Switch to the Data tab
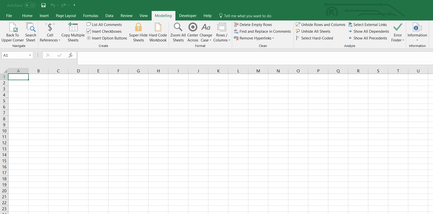 point(109,15)
